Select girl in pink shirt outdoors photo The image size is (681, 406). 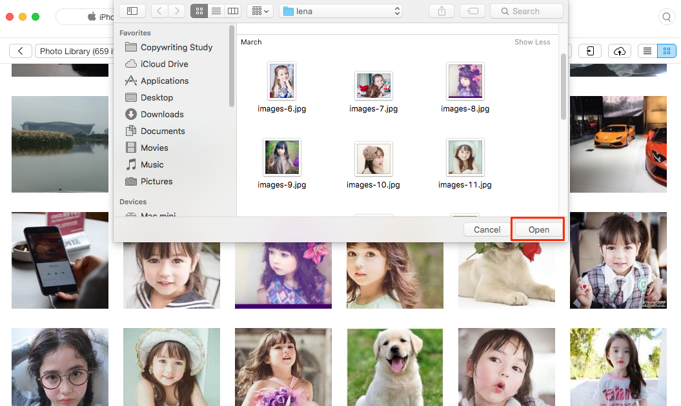(x=618, y=367)
